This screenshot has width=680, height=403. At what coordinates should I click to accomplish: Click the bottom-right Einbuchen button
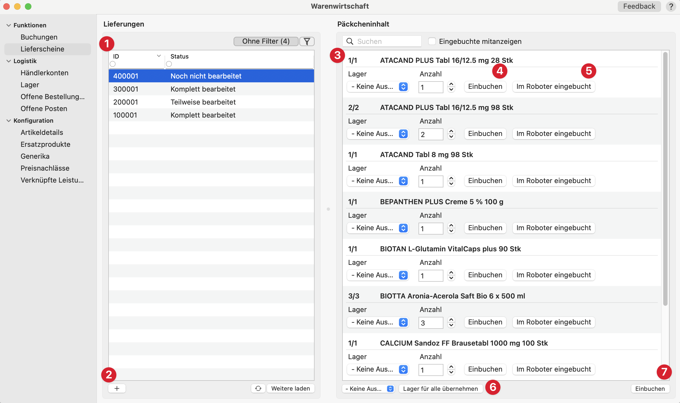pyautogui.click(x=650, y=389)
